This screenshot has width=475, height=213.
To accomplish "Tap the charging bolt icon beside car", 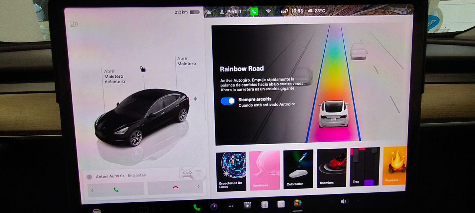I will [196, 99].
